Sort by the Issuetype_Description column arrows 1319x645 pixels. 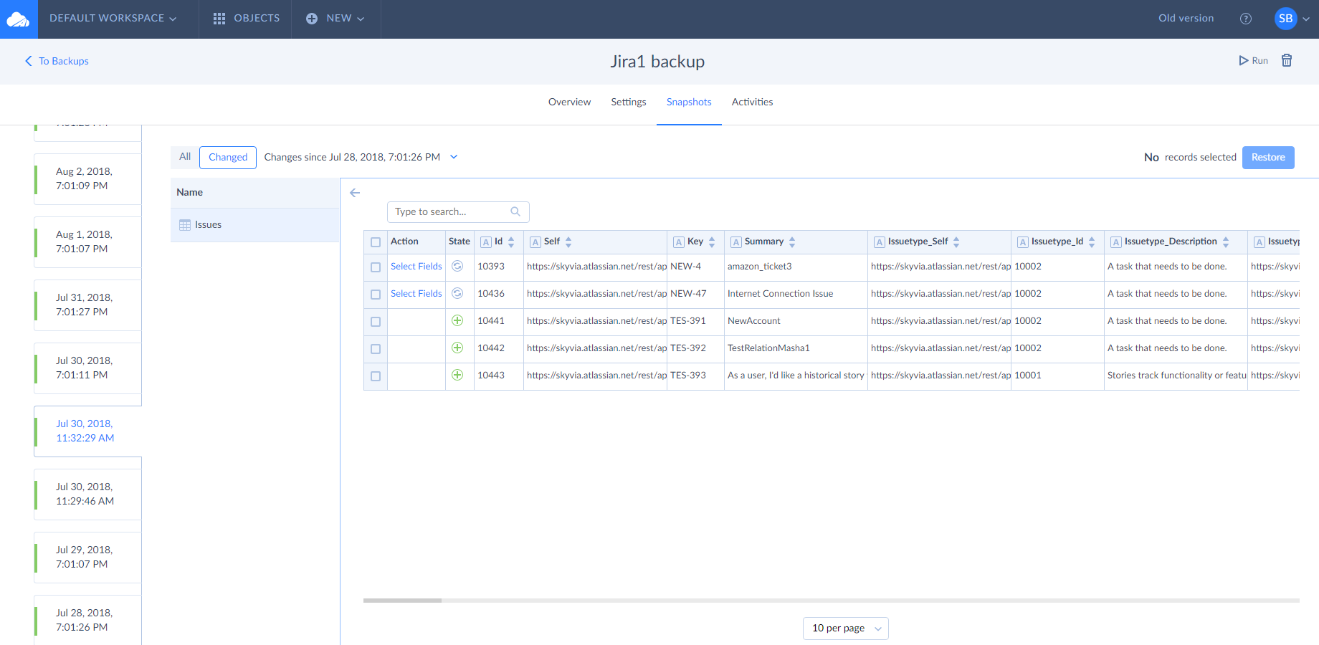1226,242
